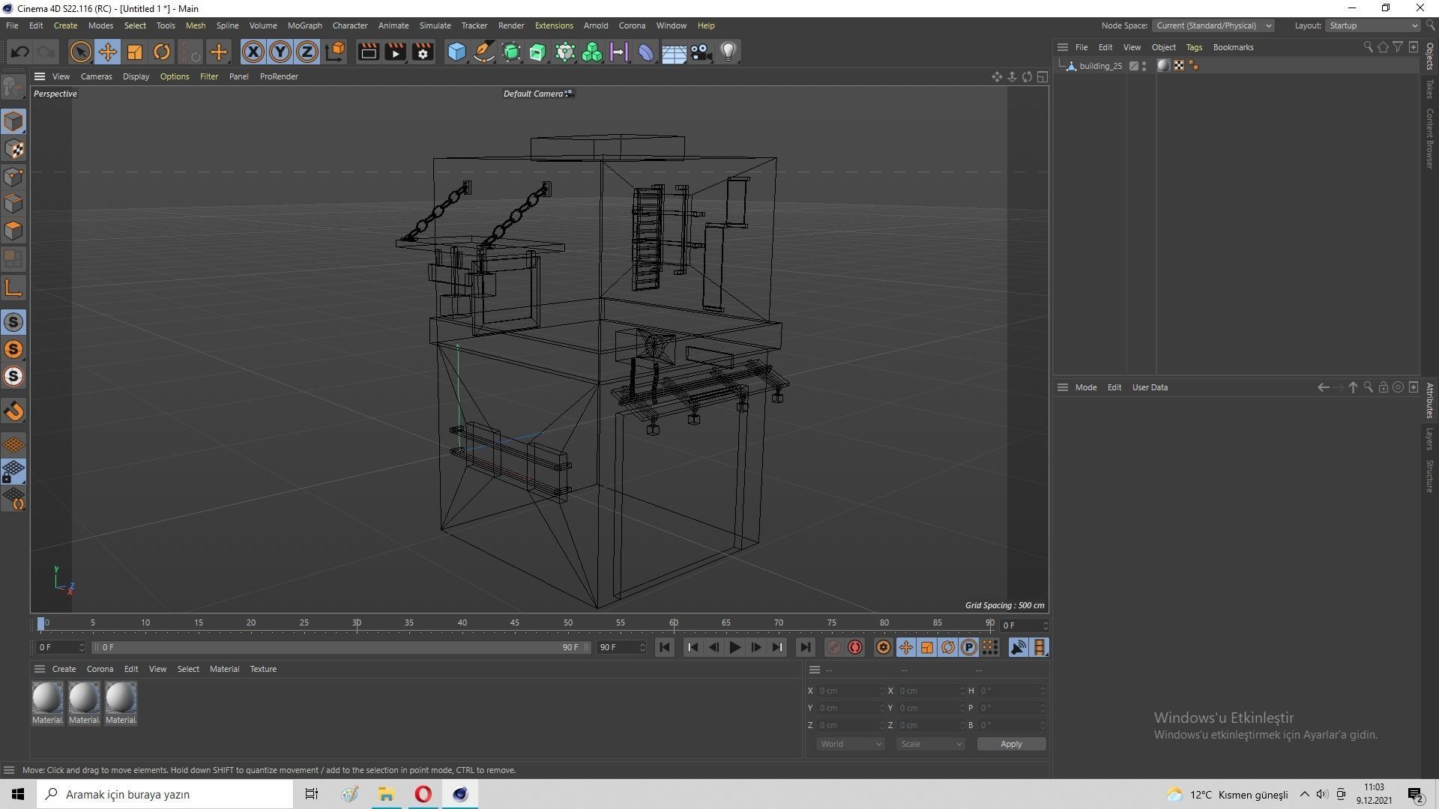Screen dimensions: 1439x809
Task: Add a camera object
Action: 701,52
